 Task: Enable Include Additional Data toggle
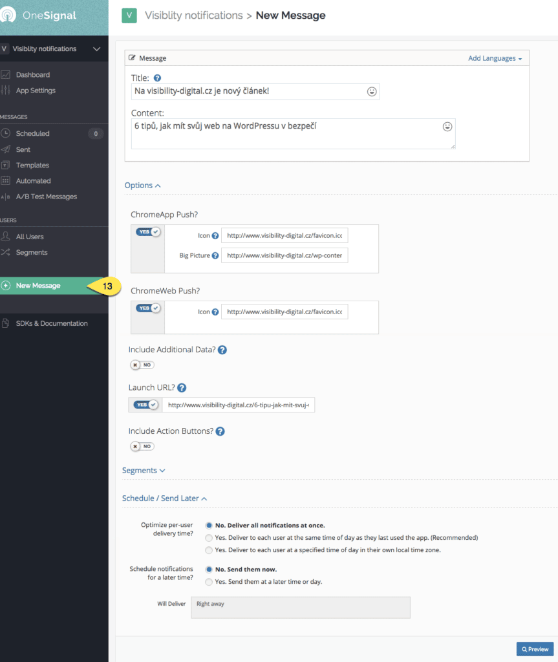[142, 365]
